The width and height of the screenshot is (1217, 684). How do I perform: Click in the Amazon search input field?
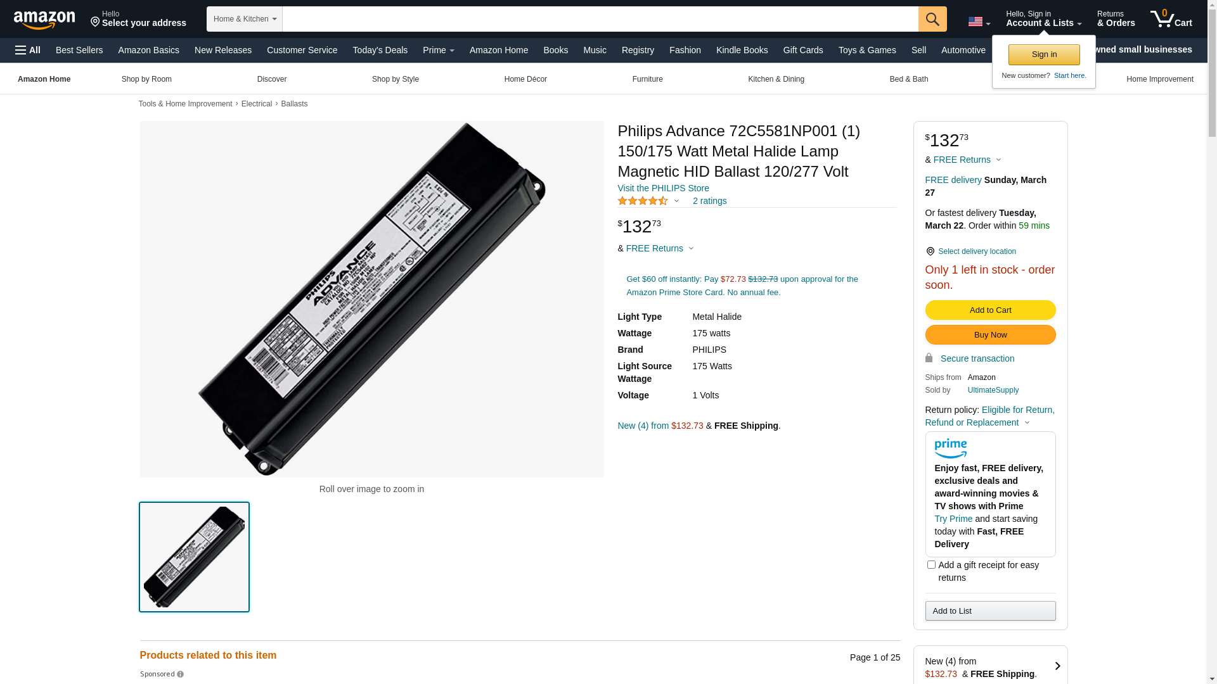(x=600, y=19)
